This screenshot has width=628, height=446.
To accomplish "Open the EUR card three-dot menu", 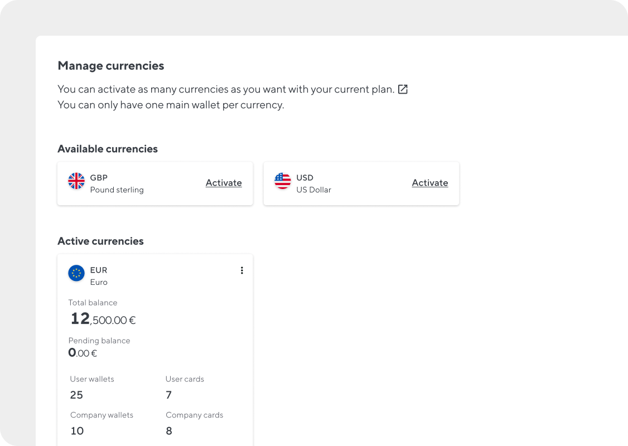I will click(x=241, y=270).
